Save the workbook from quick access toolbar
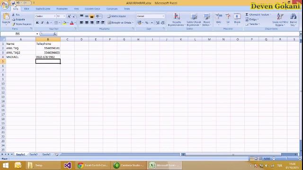The image size is (303, 170). tap(13, 3)
